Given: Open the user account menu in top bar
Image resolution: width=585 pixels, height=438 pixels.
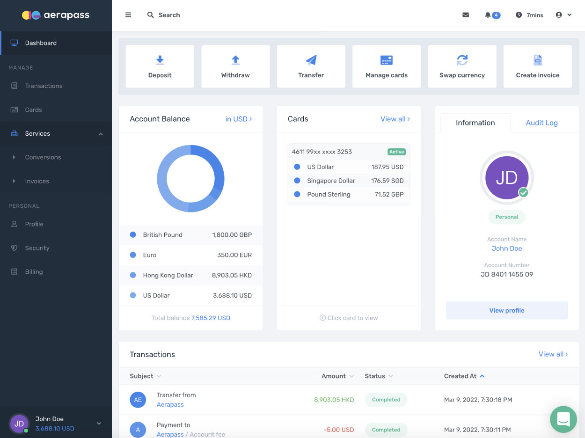Looking at the screenshot, I should point(563,15).
